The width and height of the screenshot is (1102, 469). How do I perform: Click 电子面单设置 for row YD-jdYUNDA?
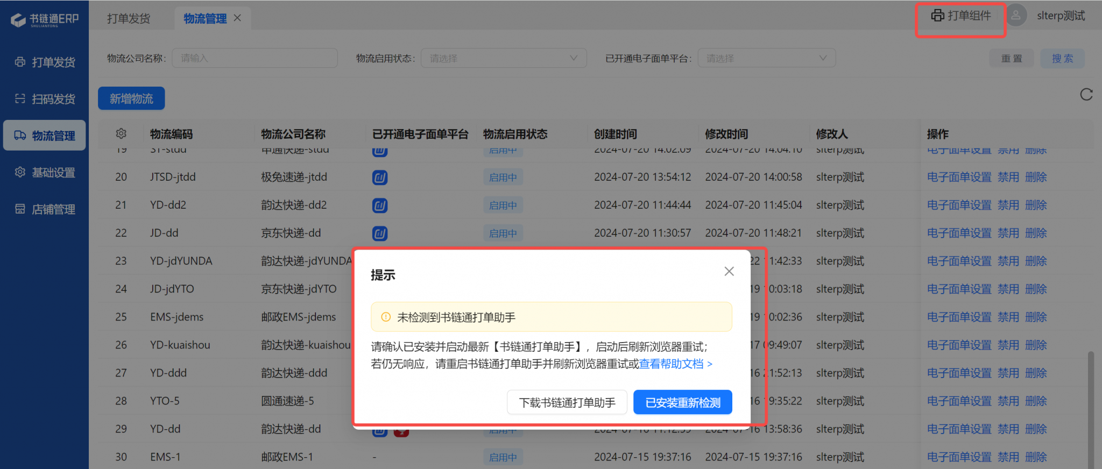(x=959, y=261)
